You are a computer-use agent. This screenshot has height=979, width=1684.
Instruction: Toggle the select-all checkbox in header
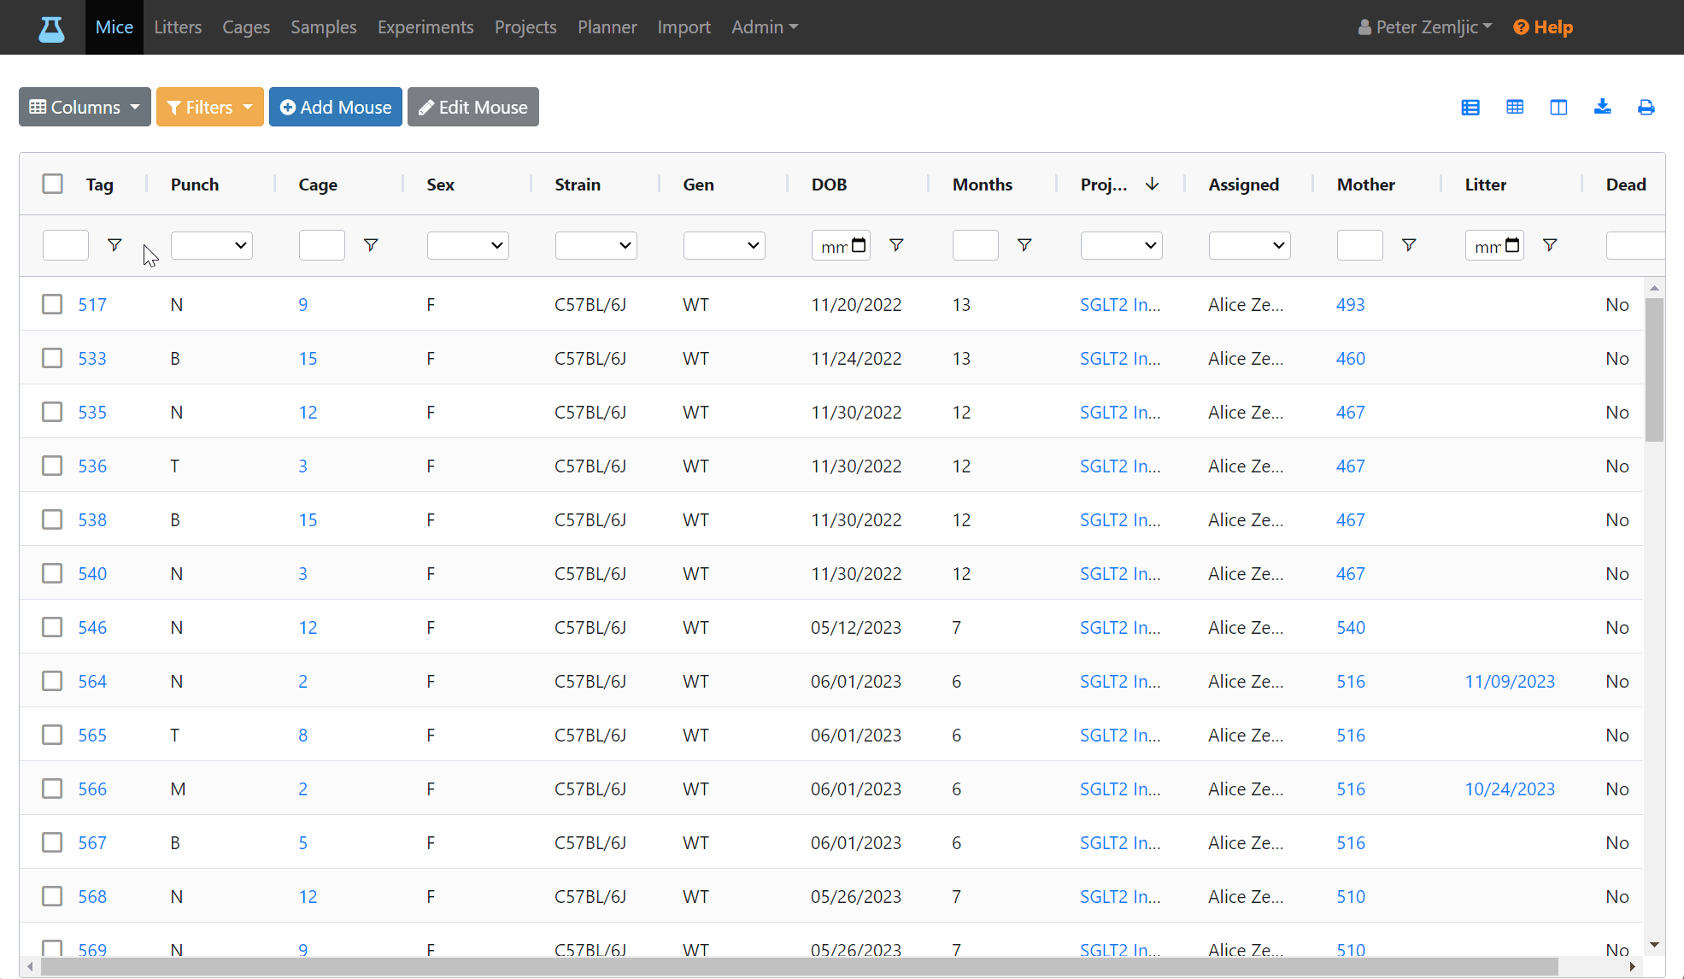coord(53,185)
